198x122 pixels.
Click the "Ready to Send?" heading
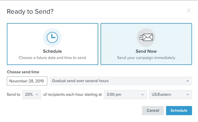point(30,12)
